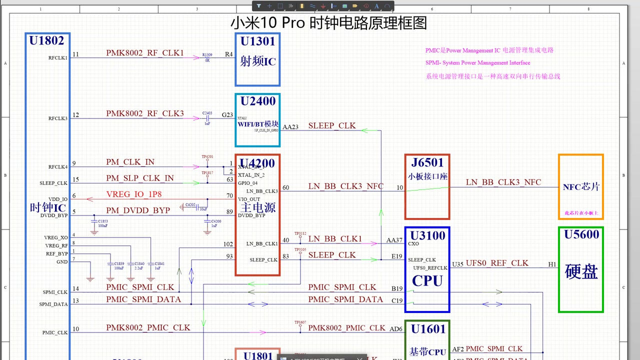Click SLEEP_CLK net label beside pin 83
The image size is (640, 360).
coord(332,255)
